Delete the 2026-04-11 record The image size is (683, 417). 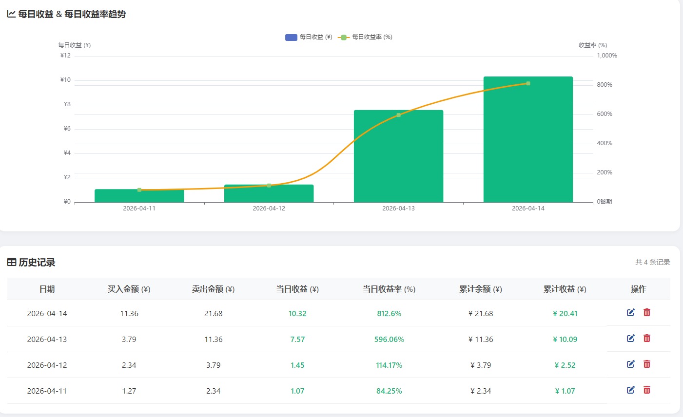(x=647, y=390)
